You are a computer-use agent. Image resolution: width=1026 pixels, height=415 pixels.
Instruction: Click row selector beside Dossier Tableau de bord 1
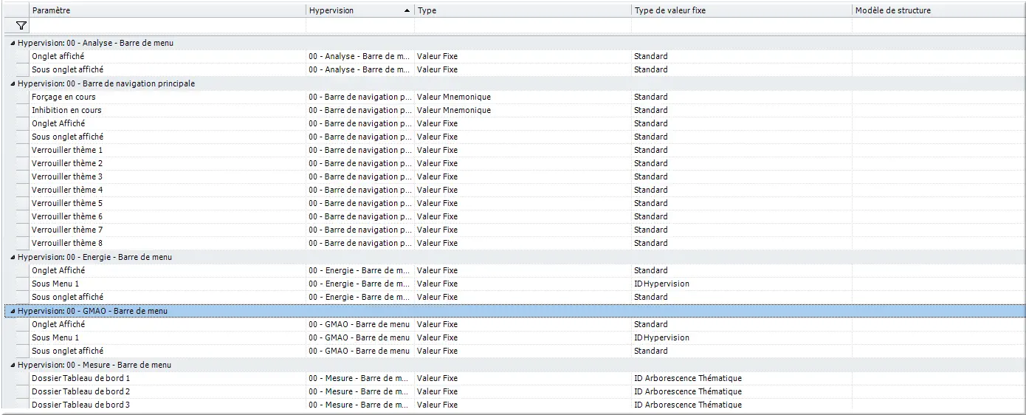pos(21,378)
